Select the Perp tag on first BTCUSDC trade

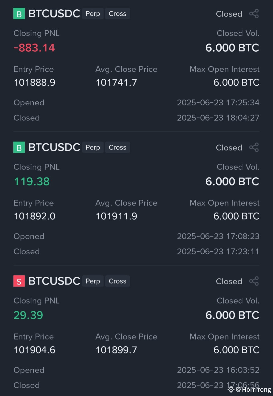pyautogui.click(x=93, y=14)
